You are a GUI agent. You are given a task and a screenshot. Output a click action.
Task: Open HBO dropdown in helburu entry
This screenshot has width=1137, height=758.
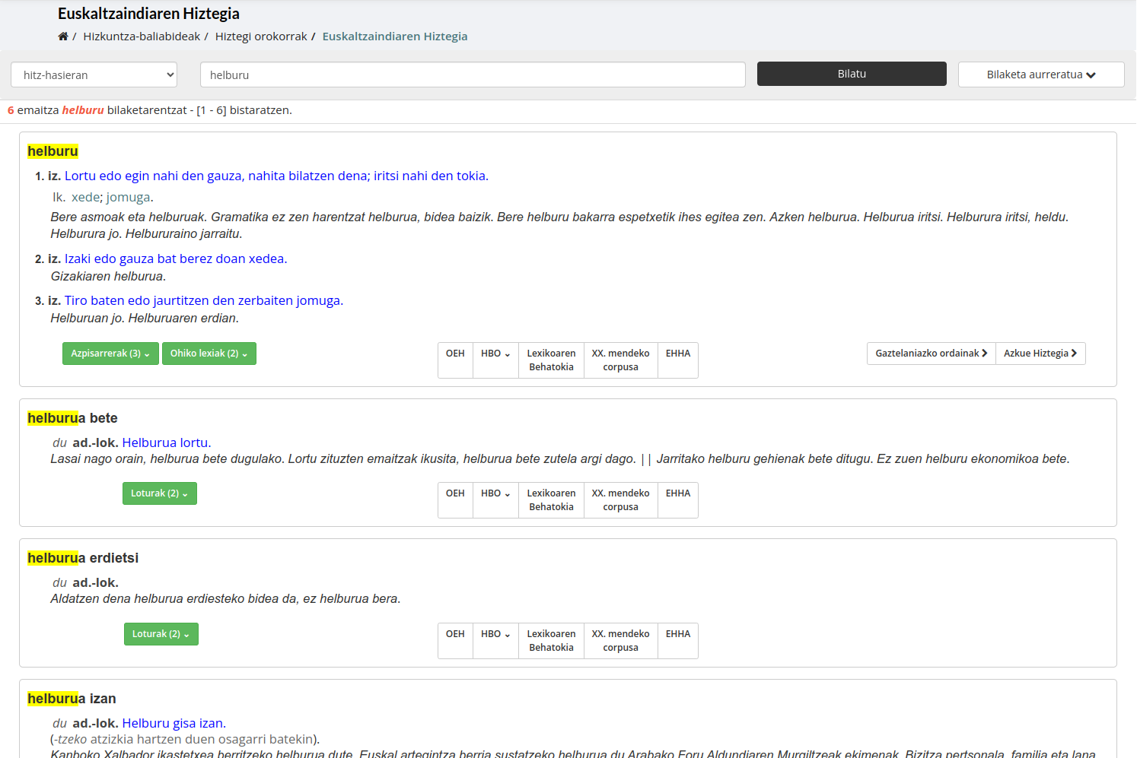coord(495,354)
